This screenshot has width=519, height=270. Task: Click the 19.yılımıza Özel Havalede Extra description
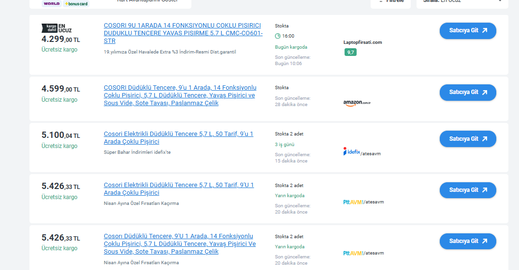[170, 52]
